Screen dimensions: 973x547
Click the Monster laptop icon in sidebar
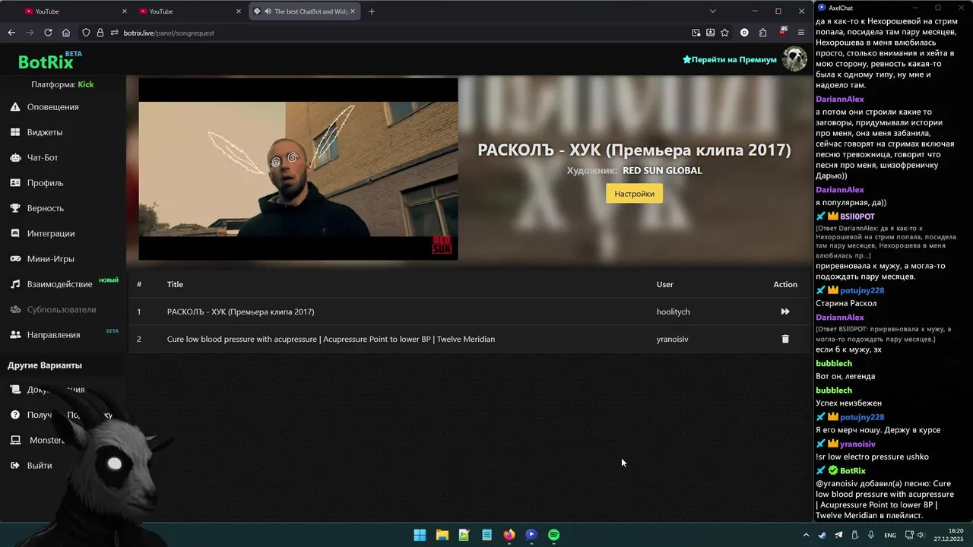coord(14,440)
